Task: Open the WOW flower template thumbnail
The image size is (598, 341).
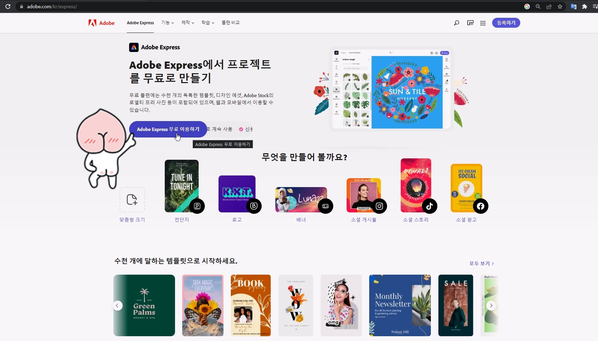Action: coord(296,305)
